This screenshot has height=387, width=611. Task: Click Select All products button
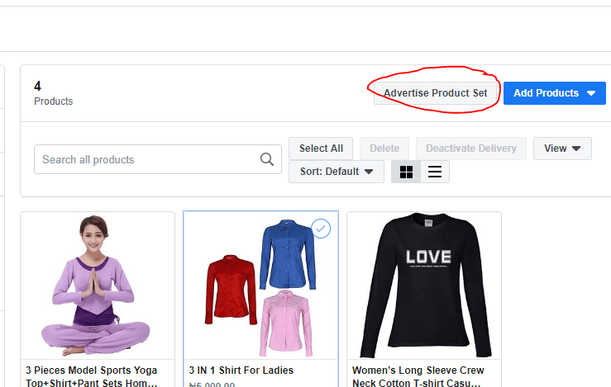[x=321, y=149]
